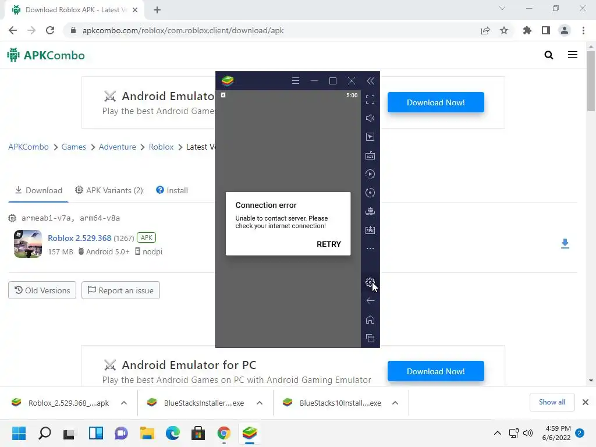The height and width of the screenshot is (447, 596).
Task: Click BlueStacks cursor lock icon
Action: (370, 137)
